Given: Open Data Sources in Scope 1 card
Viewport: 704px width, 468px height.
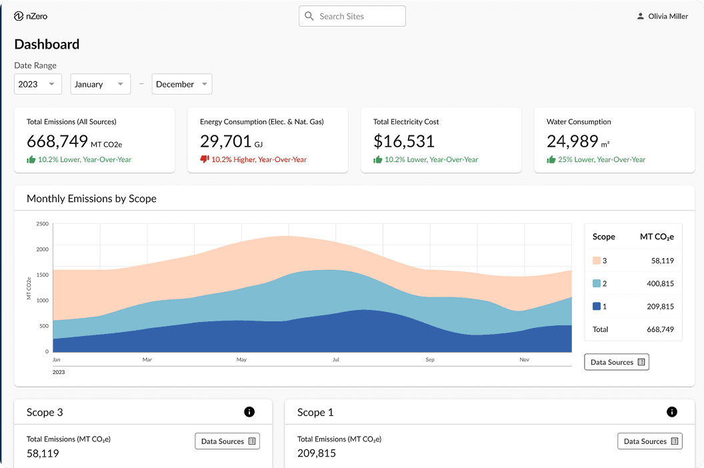Looking at the screenshot, I should [x=649, y=441].
